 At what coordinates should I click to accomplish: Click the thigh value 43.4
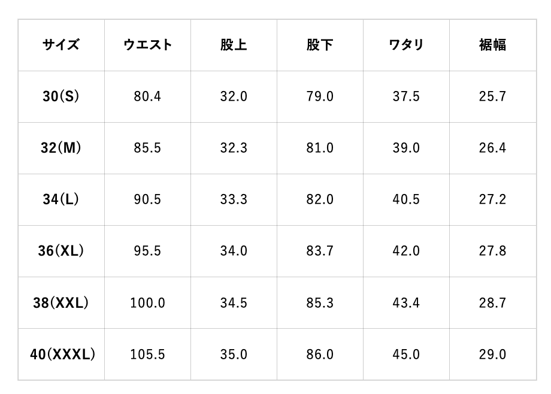pyautogui.click(x=406, y=302)
